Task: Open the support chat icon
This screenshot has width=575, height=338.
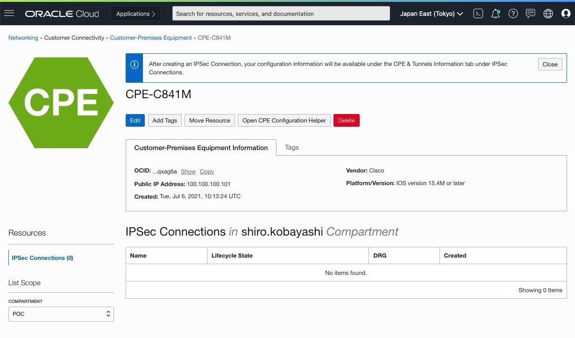Action: 531,14
